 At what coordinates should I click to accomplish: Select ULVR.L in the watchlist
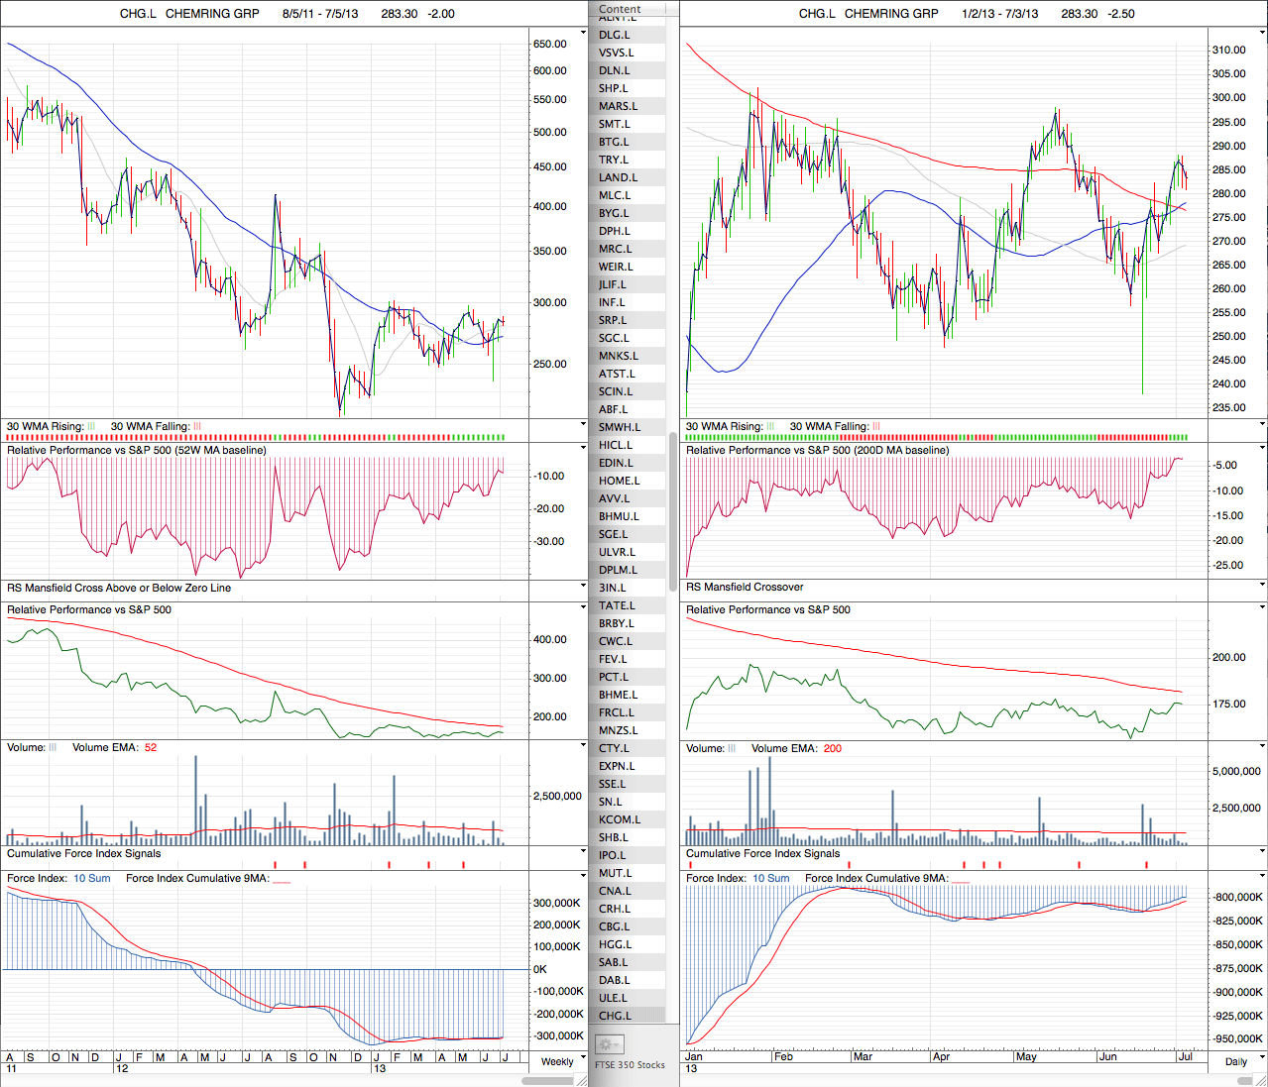pos(617,552)
